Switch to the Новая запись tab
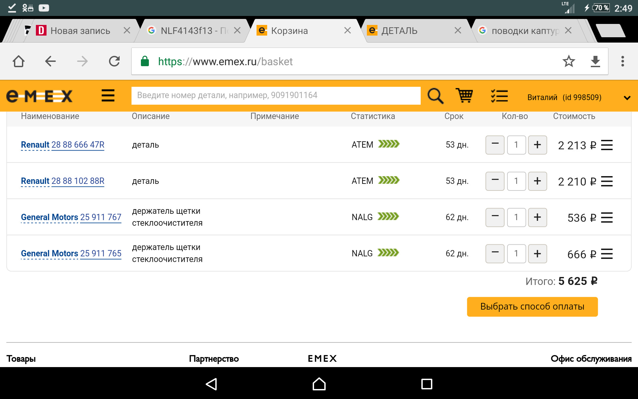638x399 pixels. 80,31
